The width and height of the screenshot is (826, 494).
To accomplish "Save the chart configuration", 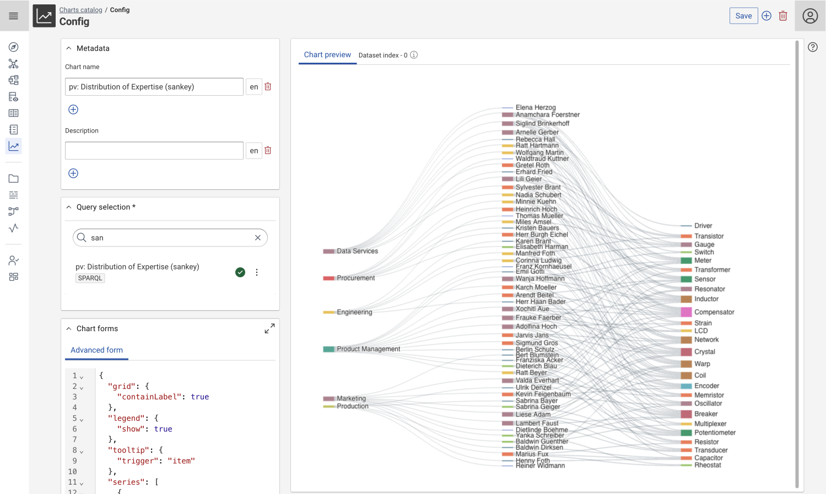I will [743, 15].
